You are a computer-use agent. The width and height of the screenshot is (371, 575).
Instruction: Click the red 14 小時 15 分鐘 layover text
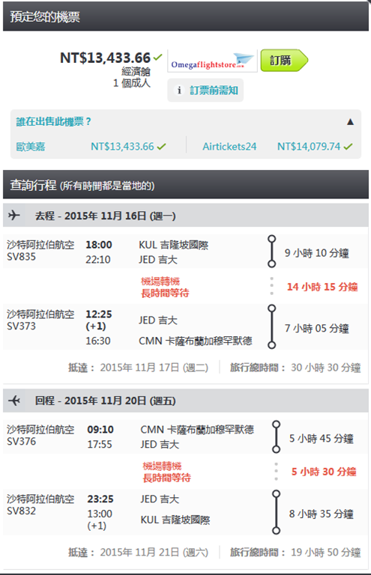click(322, 287)
